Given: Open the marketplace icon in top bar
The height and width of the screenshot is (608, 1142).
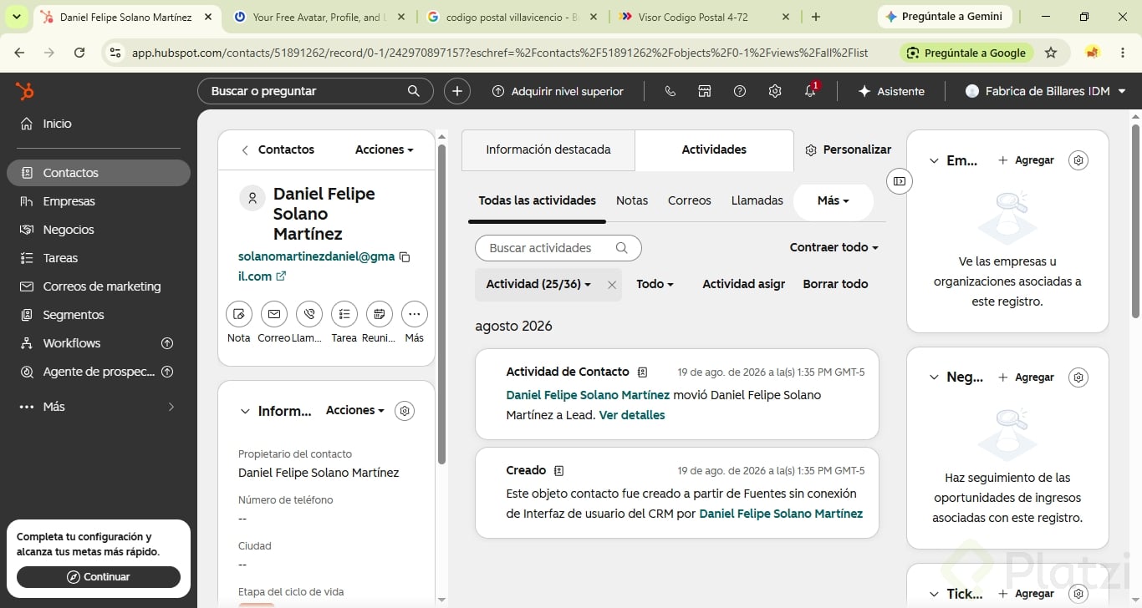Looking at the screenshot, I should point(705,91).
